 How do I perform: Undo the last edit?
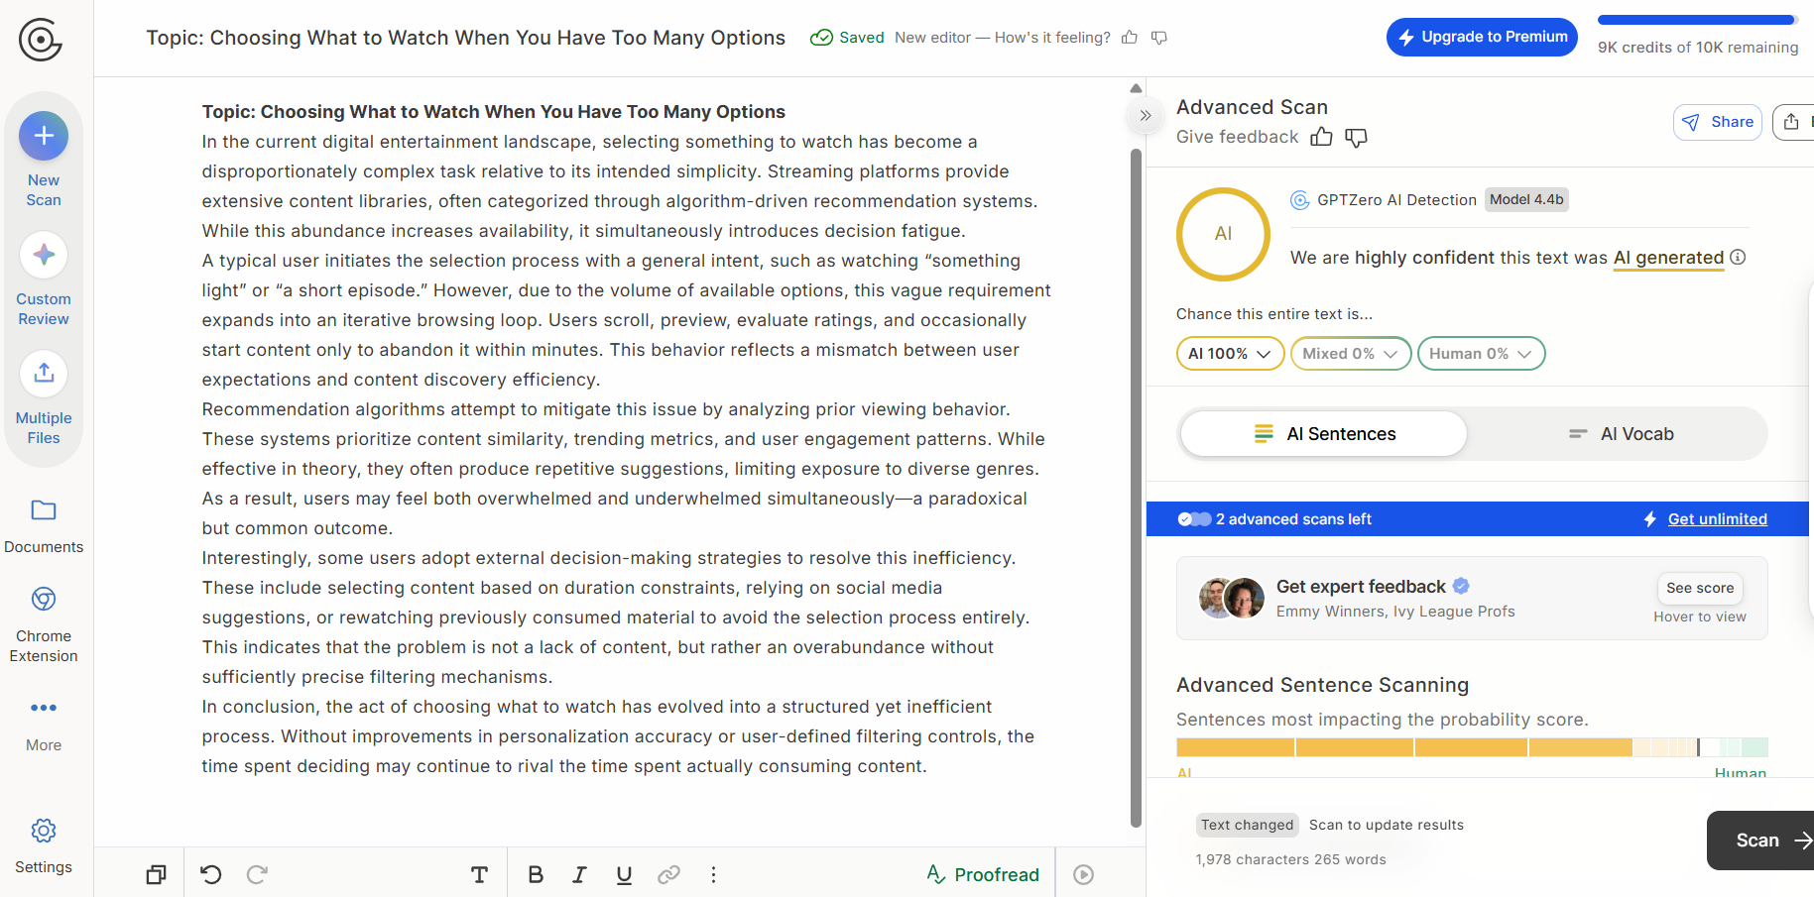(x=211, y=874)
